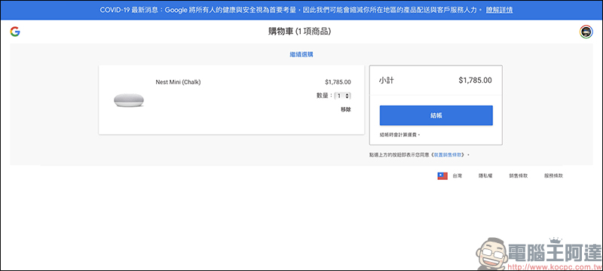Screen dimensions: 603x271
Task: Click the subtotal amount $1,785.00
Action: [475, 81]
